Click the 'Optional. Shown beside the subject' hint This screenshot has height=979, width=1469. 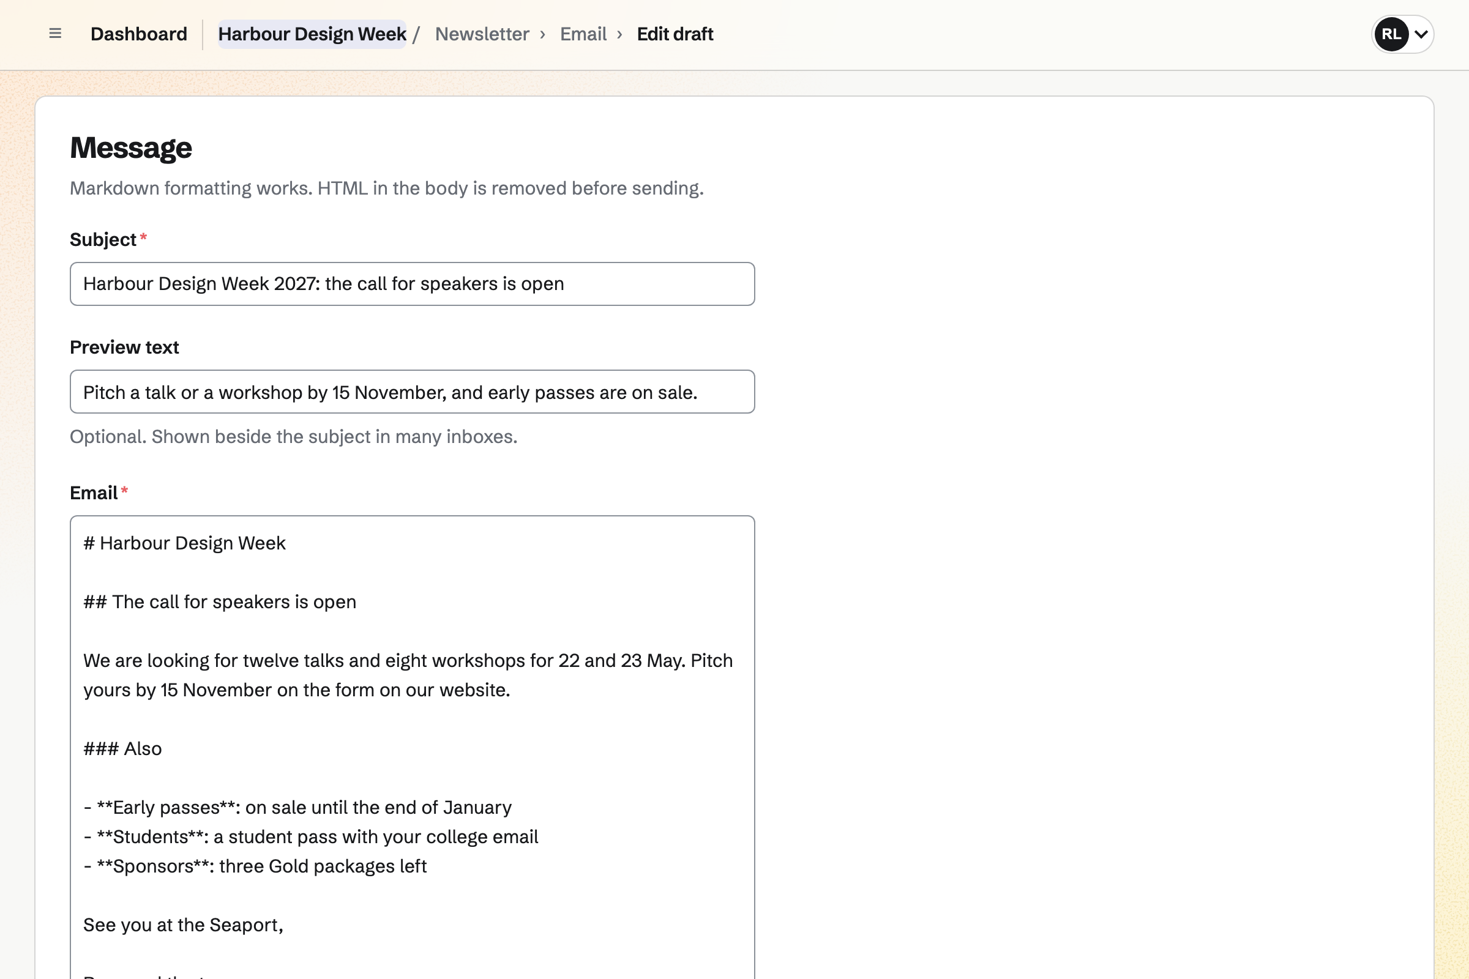pyautogui.click(x=294, y=437)
